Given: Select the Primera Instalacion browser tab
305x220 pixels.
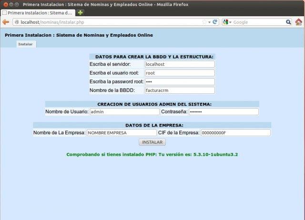Looking at the screenshot, I should point(38,13).
